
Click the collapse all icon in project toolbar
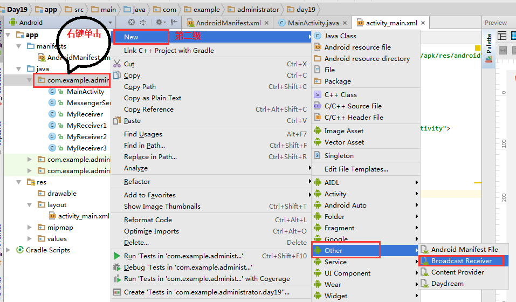coord(143,22)
